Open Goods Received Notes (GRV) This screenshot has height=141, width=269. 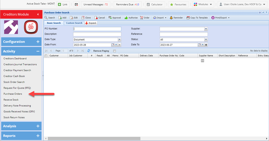19,111
